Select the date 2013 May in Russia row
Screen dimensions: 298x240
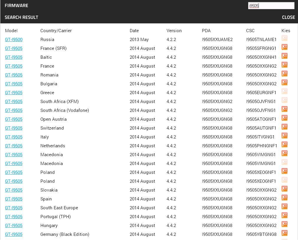coord(139,40)
